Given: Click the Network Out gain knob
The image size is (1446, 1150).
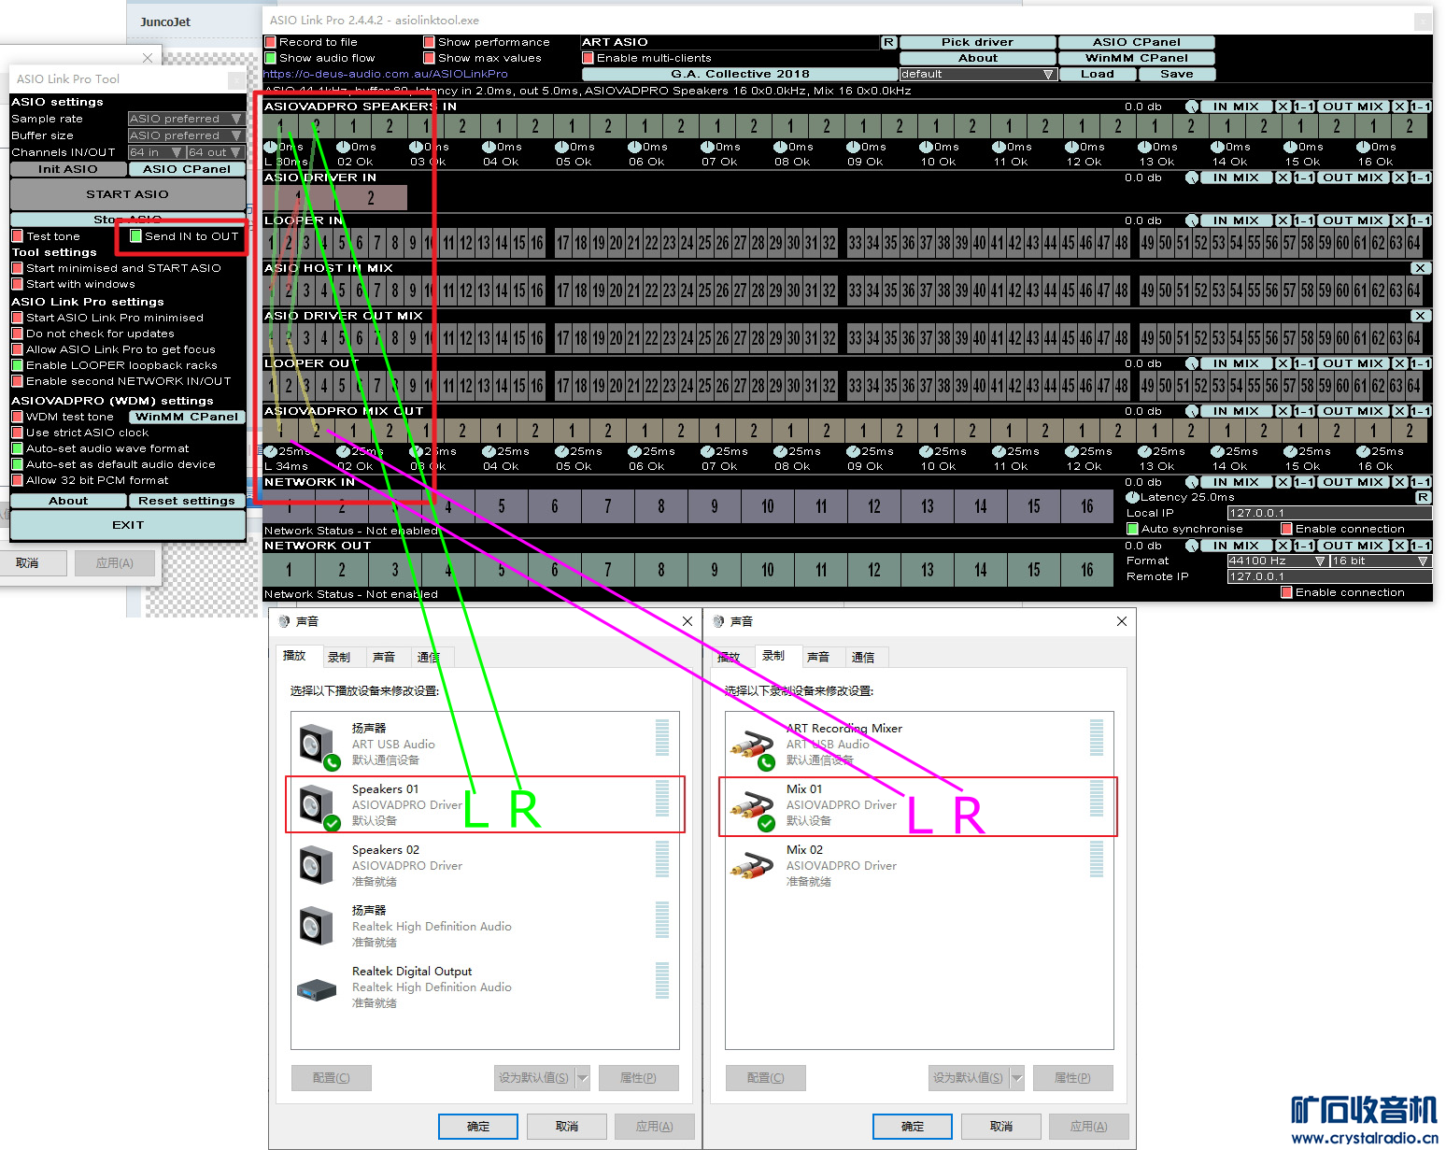Looking at the screenshot, I should (1192, 546).
